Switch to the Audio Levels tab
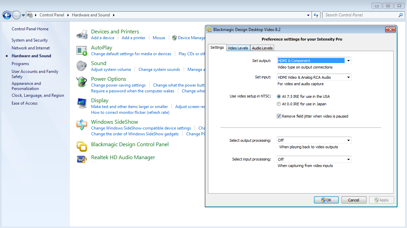The image size is (407, 228). click(262, 48)
